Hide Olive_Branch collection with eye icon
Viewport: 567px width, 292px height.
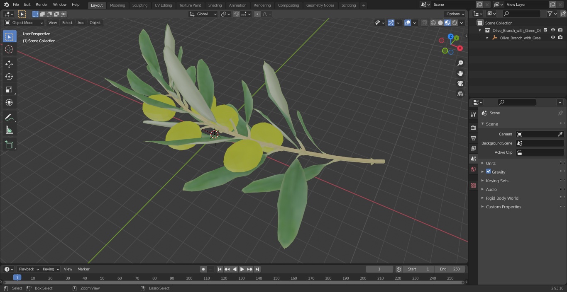pos(553,30)
